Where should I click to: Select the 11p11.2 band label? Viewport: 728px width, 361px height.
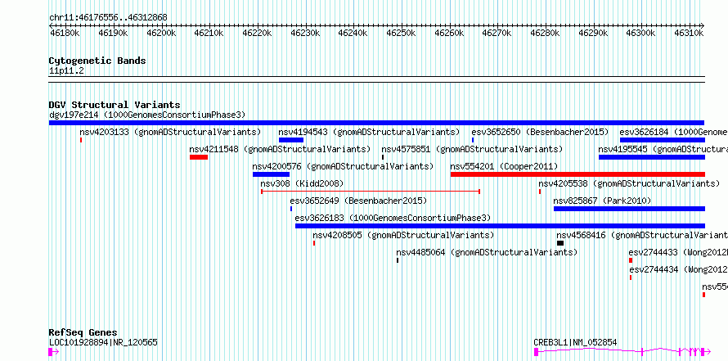pyautogui.click(x=66, y=70)
